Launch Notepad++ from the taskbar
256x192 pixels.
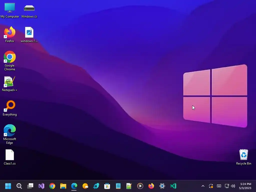(129, 186)
